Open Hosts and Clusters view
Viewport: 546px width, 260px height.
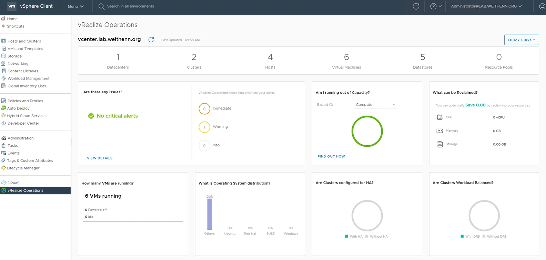(x=24, y=41)
